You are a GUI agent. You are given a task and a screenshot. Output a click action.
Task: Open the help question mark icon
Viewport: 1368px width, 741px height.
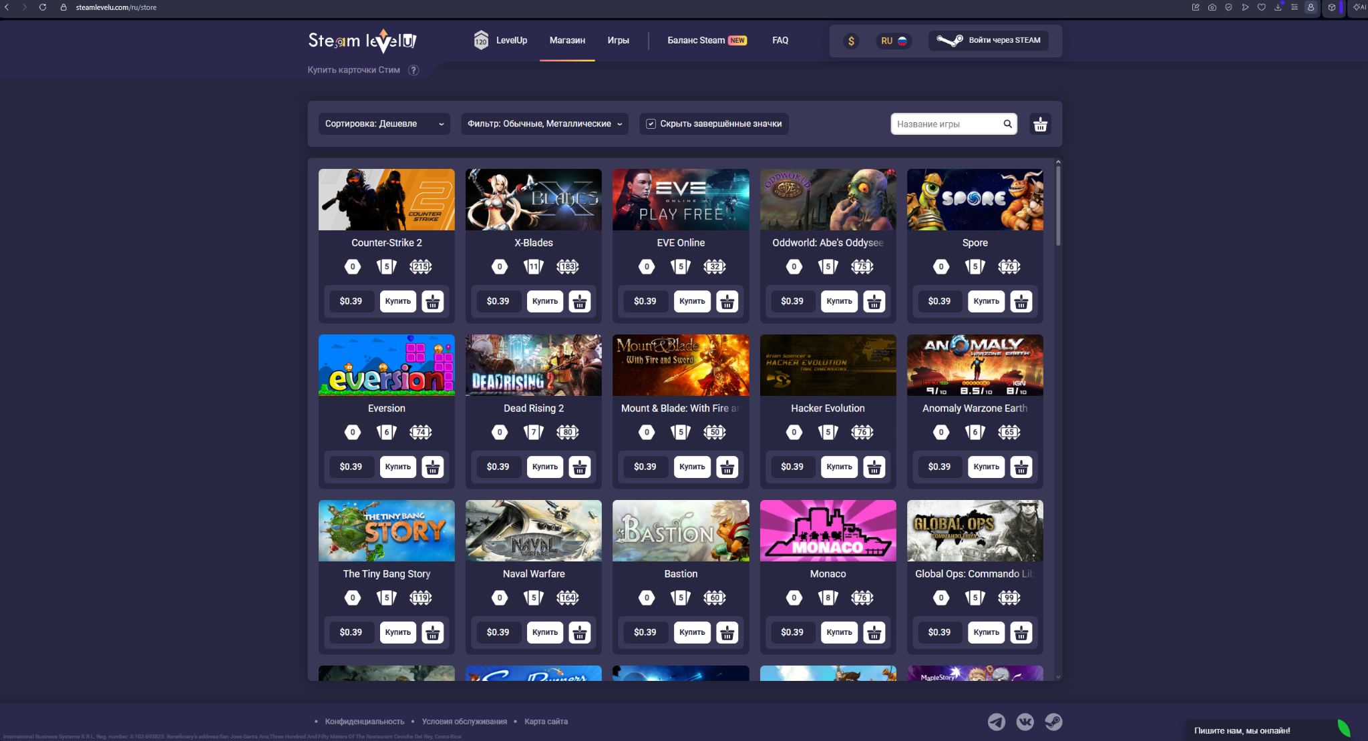[413, 70]
